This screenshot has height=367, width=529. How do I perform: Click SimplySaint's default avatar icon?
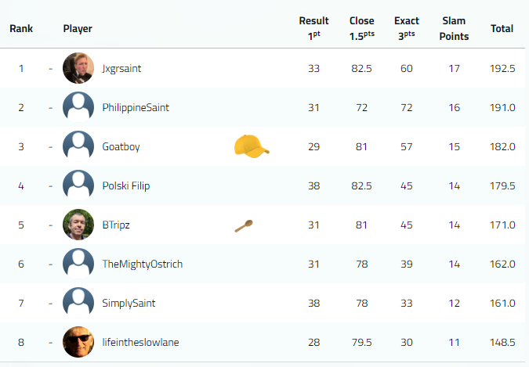coord(78,303)
